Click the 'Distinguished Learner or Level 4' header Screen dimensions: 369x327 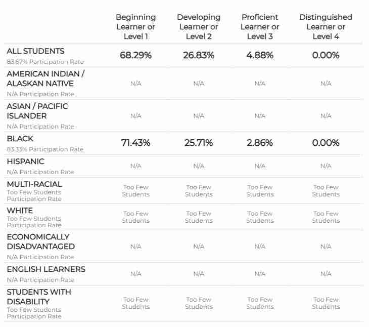coord(326,27)
